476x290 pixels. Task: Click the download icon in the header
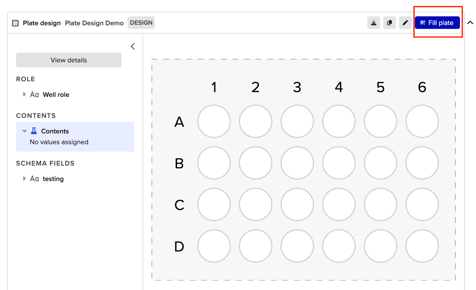click(374, 23)
